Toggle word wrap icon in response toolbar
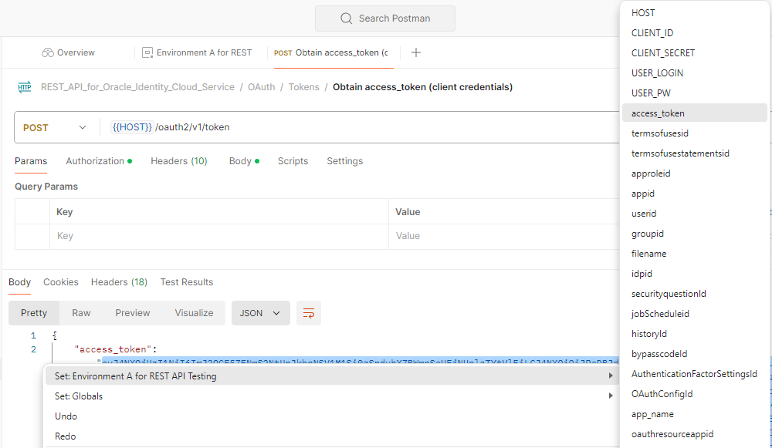 [x=309, y=313]
